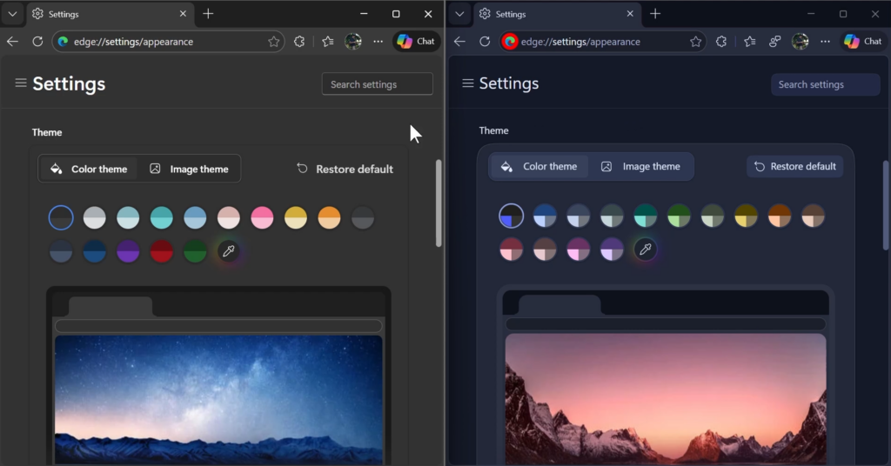Open Copilot Chat in the right window

[862, 41]
